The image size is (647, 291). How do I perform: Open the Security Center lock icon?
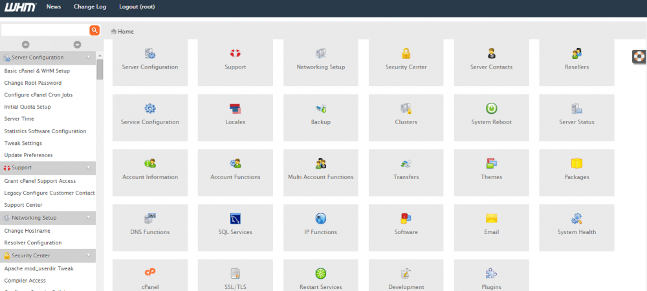[406, 54]
